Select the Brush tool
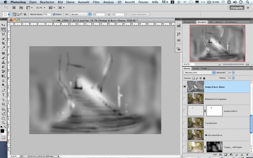 pos(3,58)
